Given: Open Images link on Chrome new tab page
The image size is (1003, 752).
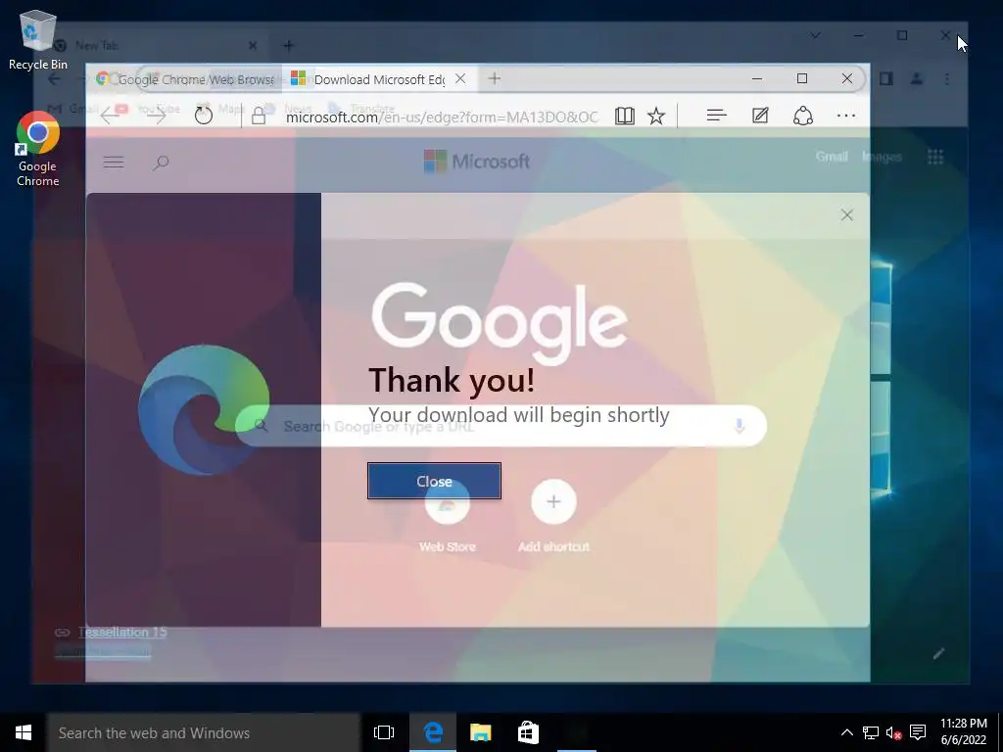Looking at the screenshot, I should tap(883, 157).
